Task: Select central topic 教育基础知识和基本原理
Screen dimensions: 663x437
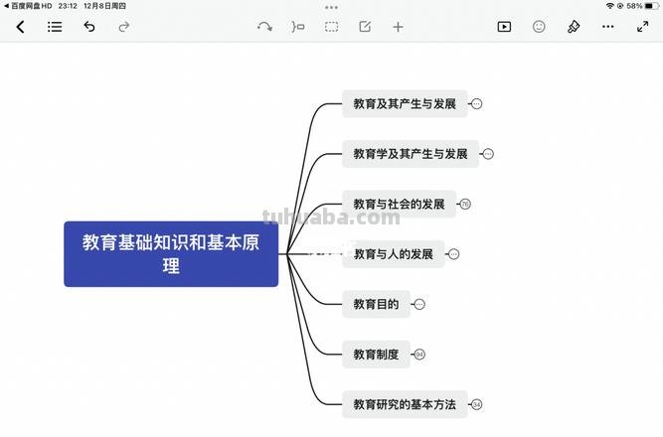Action: (x=171, y=254)
